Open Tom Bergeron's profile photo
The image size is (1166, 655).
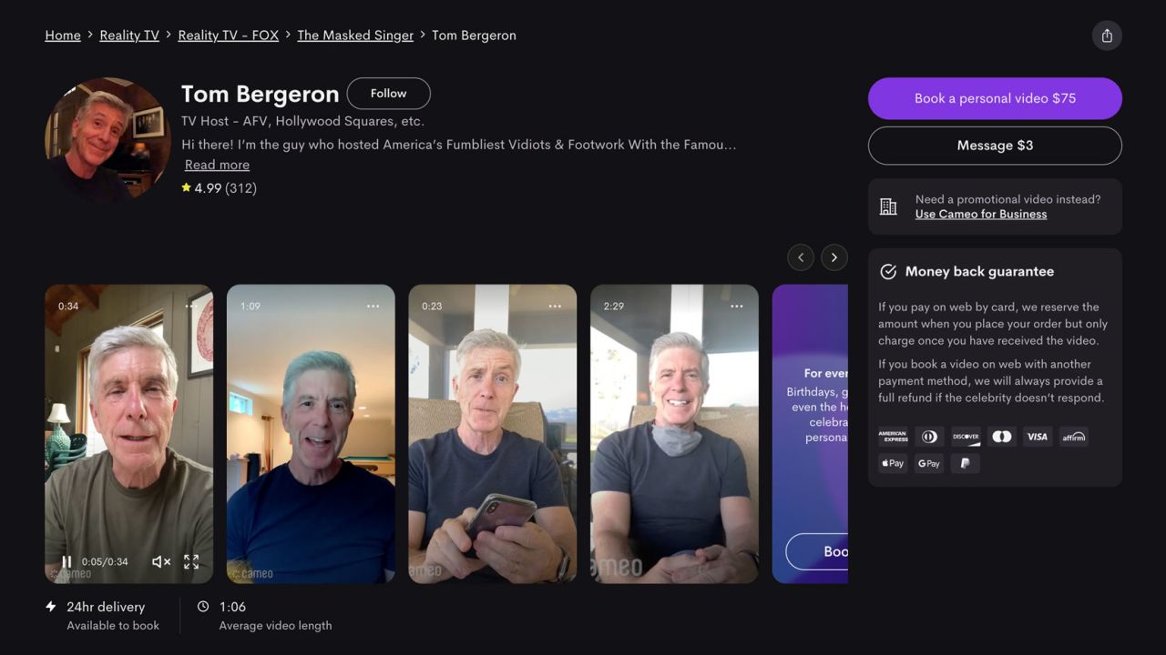click(107, 140)
